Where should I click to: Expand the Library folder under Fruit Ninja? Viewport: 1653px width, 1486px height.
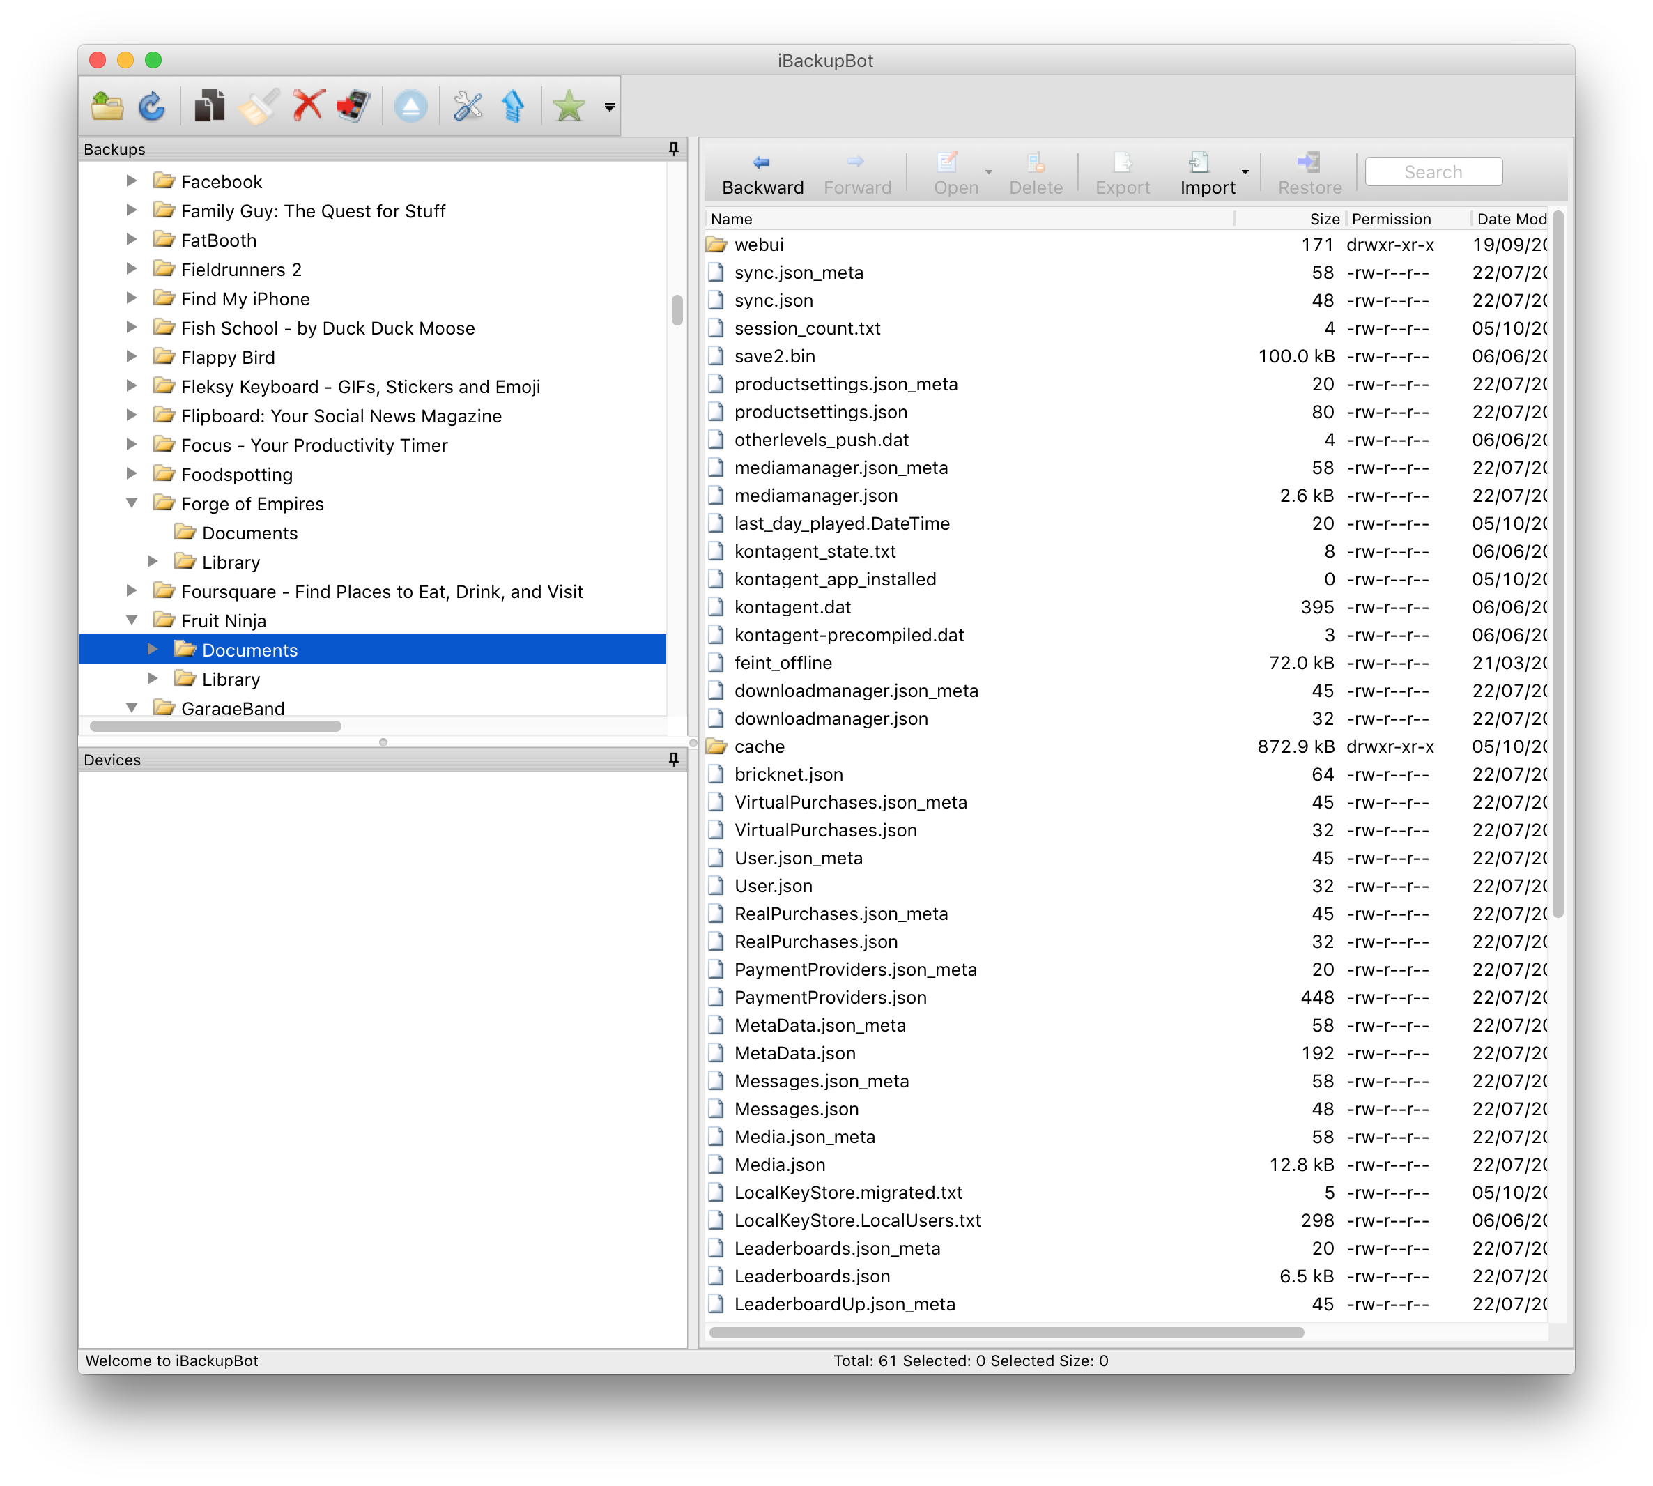pos(153,678)
